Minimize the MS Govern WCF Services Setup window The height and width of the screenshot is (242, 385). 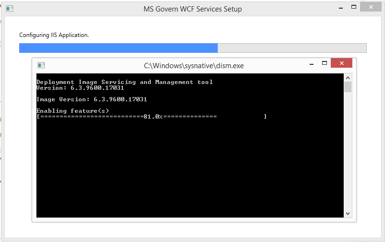(340, 7)
